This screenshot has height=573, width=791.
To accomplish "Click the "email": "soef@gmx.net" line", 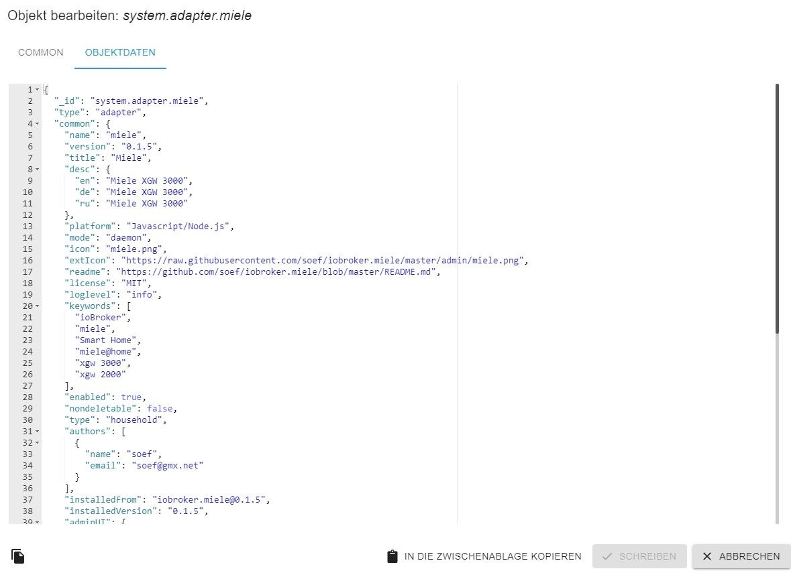I will (144, 466).
